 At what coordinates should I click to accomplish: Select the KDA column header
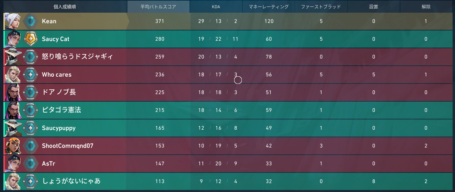216,7
